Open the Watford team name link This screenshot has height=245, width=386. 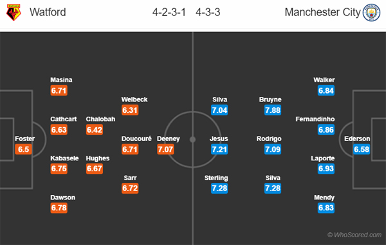pyautogui.click(x=48, y=12)
